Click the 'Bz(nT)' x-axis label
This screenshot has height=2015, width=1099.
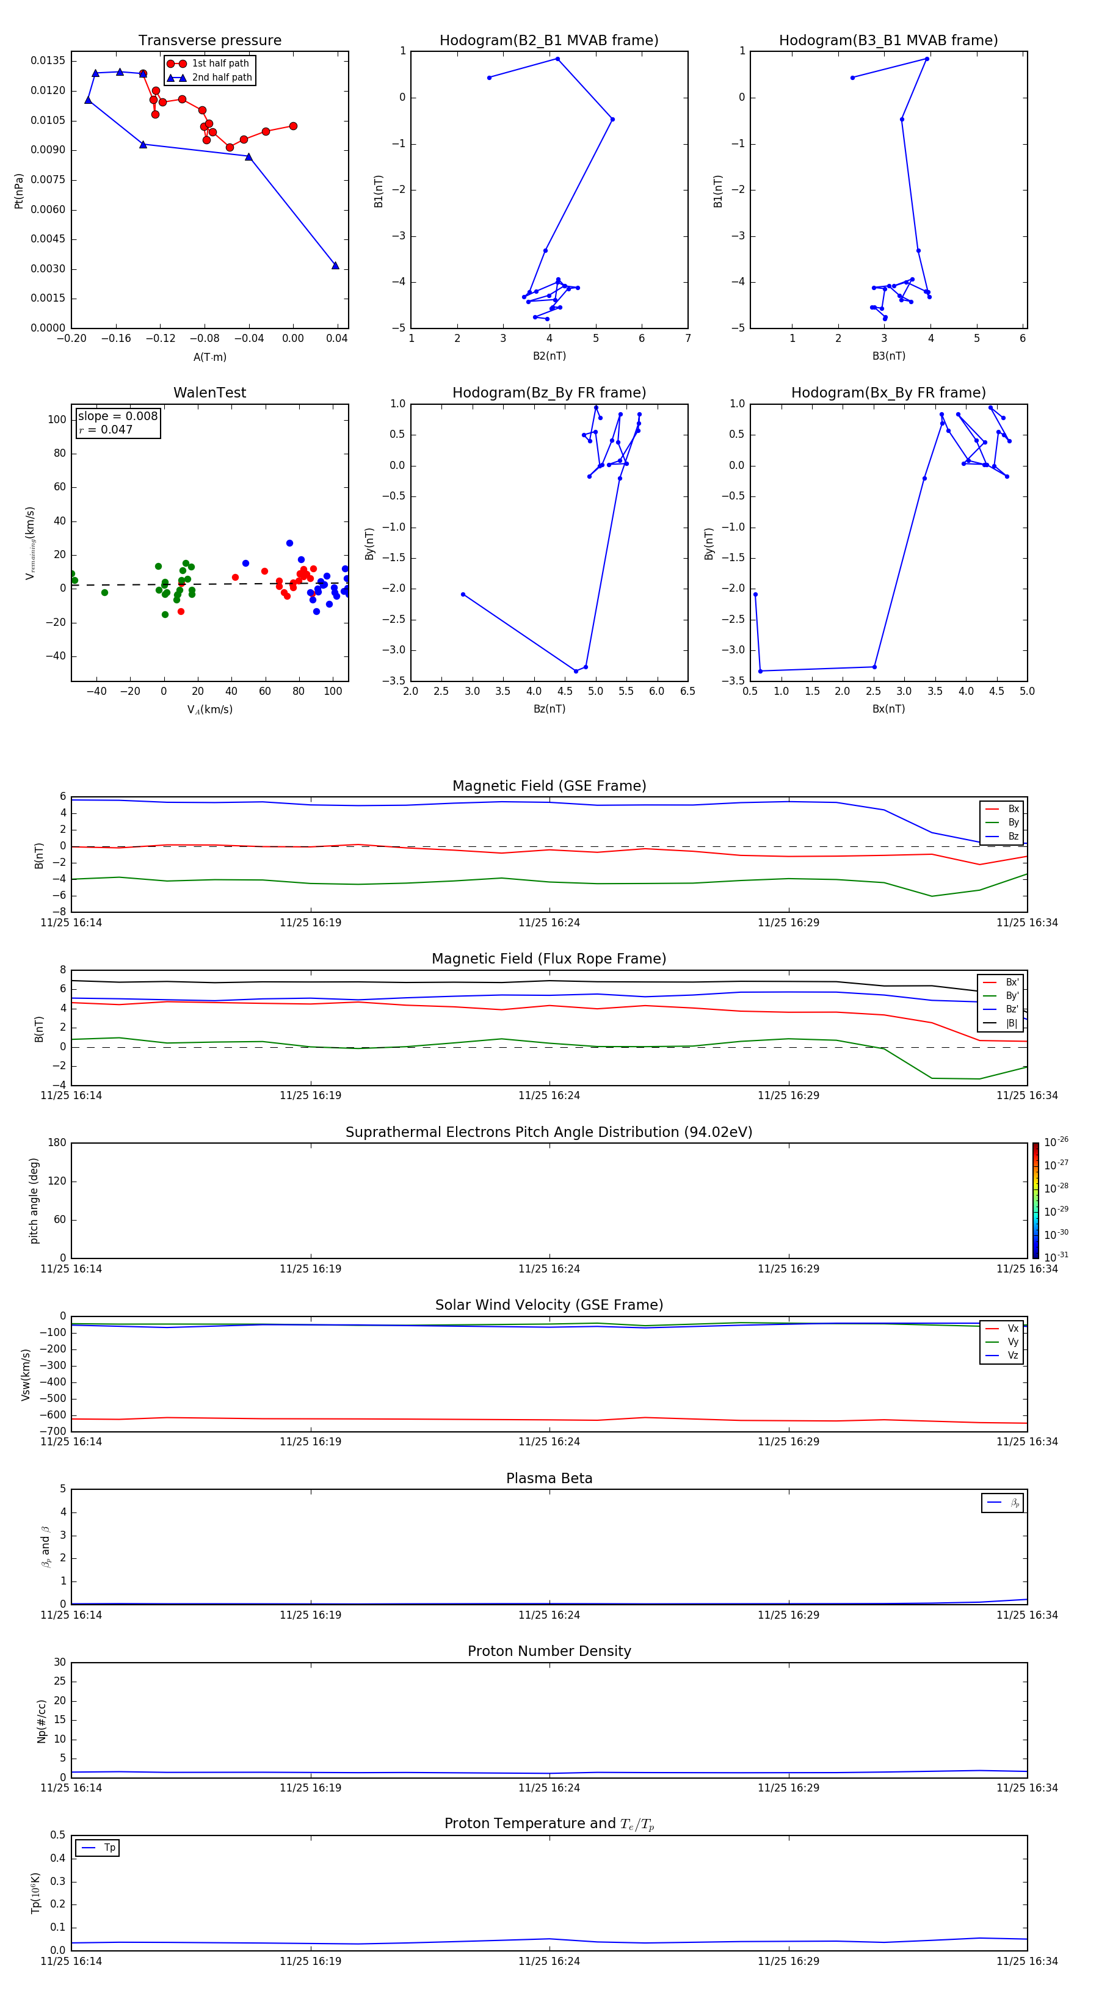click(x=549, y=709)
